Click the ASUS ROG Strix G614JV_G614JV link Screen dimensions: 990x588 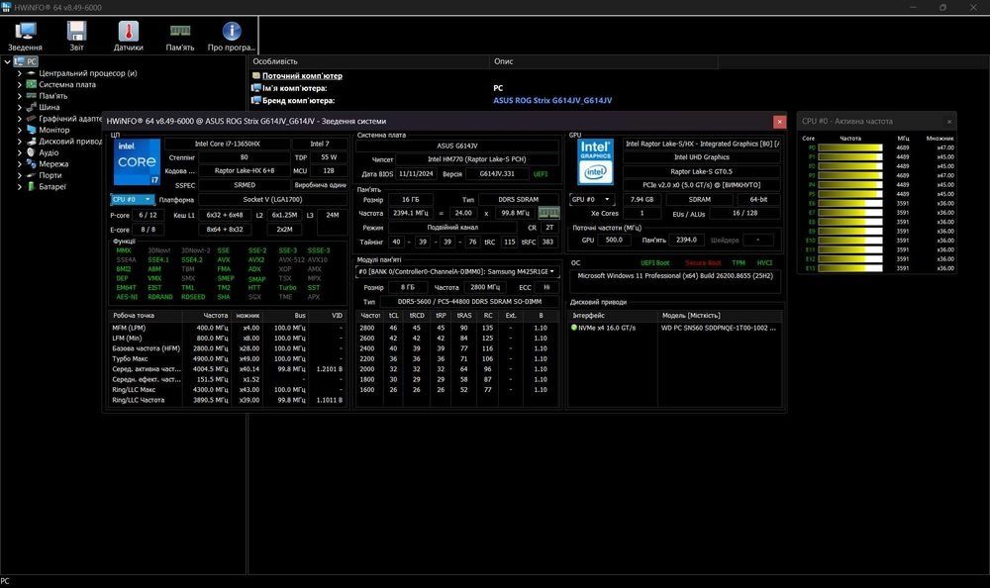point(552,100)
